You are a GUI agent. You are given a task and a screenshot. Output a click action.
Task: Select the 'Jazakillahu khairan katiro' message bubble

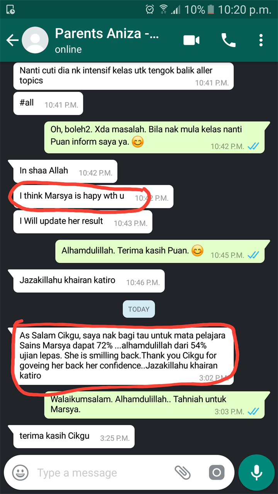click(89, 281)
